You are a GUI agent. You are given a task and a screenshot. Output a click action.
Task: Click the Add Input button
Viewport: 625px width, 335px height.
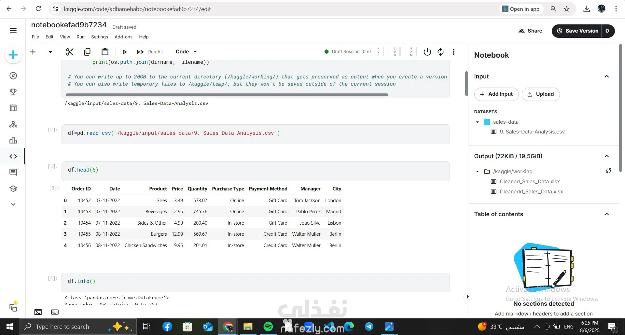click(x=496, y=94)
